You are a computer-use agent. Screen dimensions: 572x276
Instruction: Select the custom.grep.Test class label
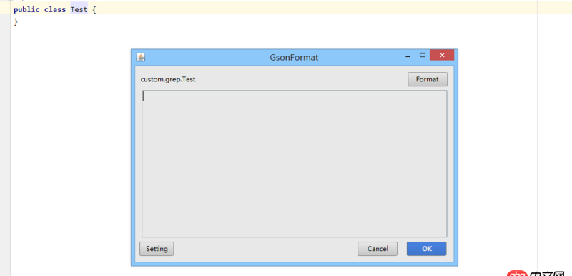coord(168,79)
